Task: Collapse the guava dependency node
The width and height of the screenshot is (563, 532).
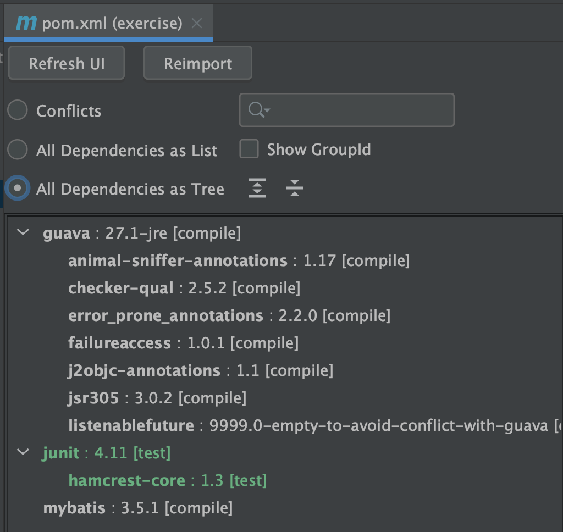Action: pyautogui.click(x=23, y=232)
